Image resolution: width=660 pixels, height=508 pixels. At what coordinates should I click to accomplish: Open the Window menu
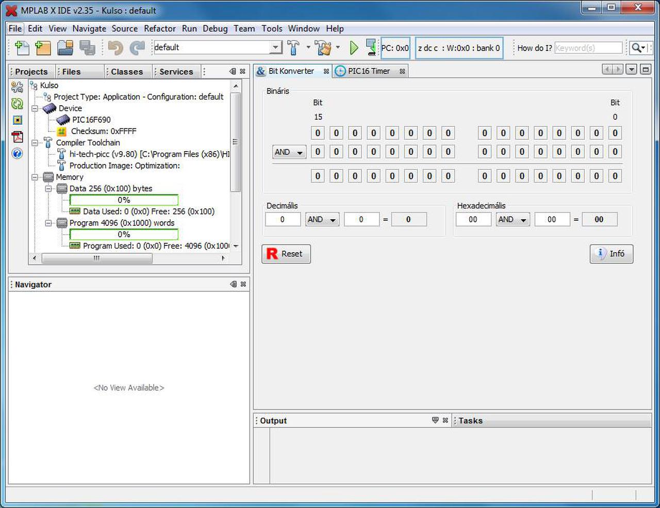click(304, 28)
